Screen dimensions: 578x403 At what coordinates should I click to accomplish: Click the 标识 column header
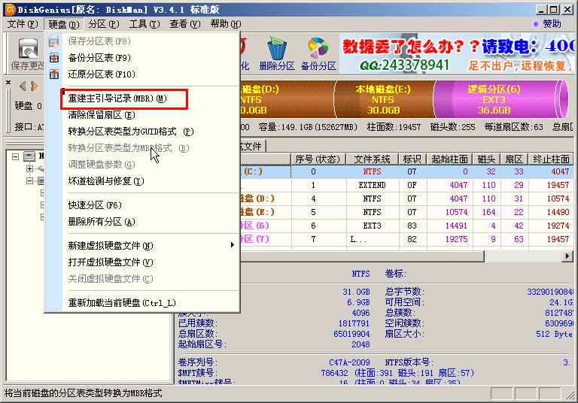click(412, 159)
